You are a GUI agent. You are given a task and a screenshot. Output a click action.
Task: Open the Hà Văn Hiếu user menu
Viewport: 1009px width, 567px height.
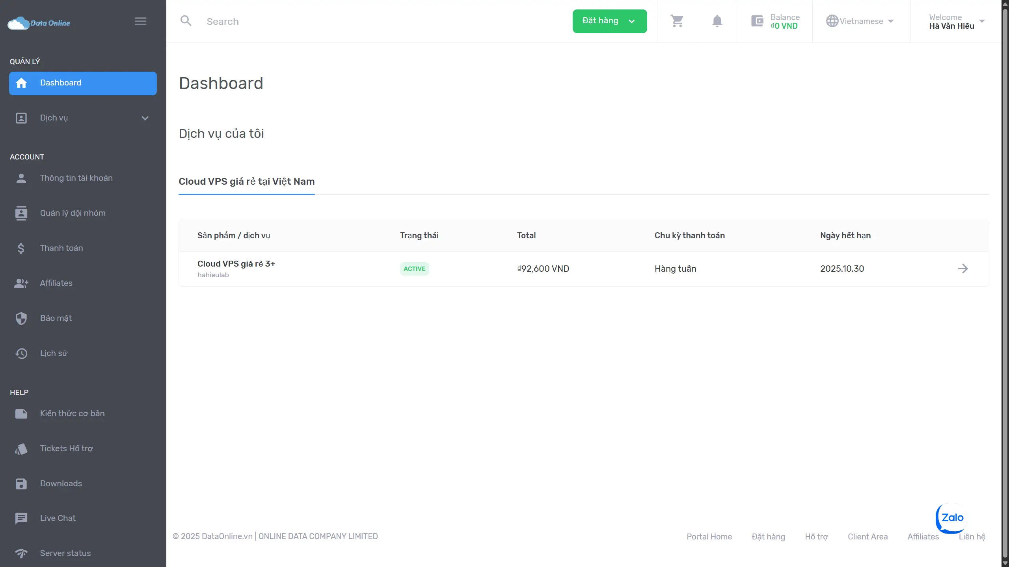click(956, 21)
